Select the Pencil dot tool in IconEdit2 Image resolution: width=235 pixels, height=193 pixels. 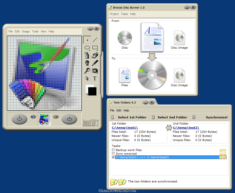tap(87, 40)
